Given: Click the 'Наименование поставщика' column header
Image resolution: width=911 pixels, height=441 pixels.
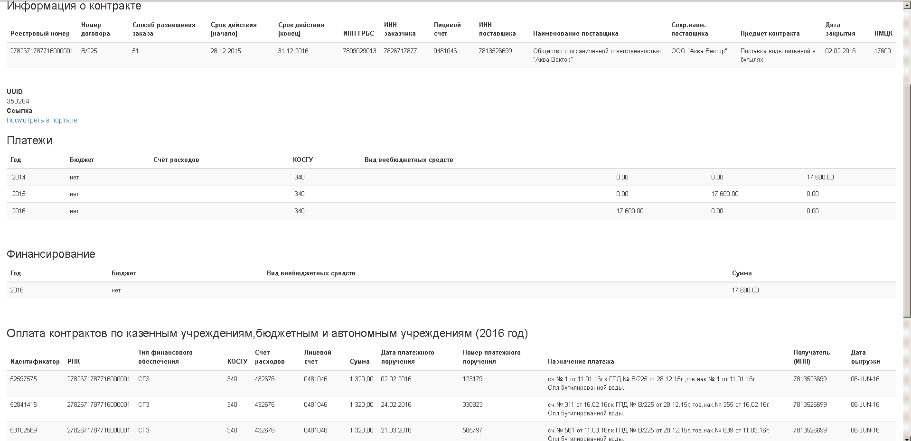Looking at the screenshot, I should [x=575, y=33].
